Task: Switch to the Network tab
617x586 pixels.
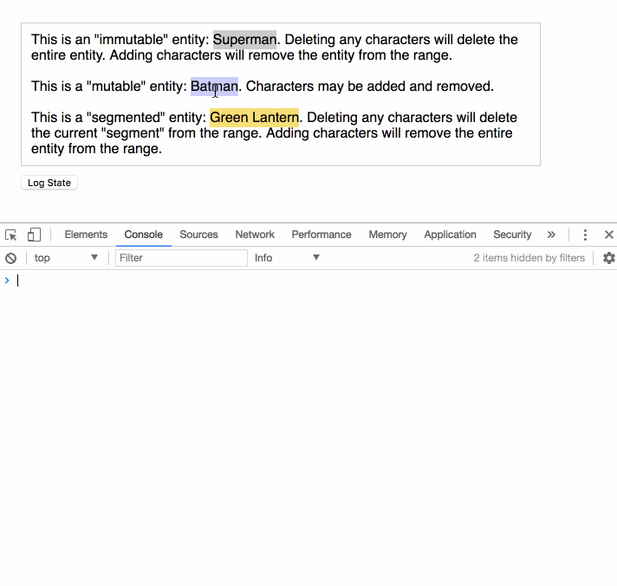Action: (255, 235)
